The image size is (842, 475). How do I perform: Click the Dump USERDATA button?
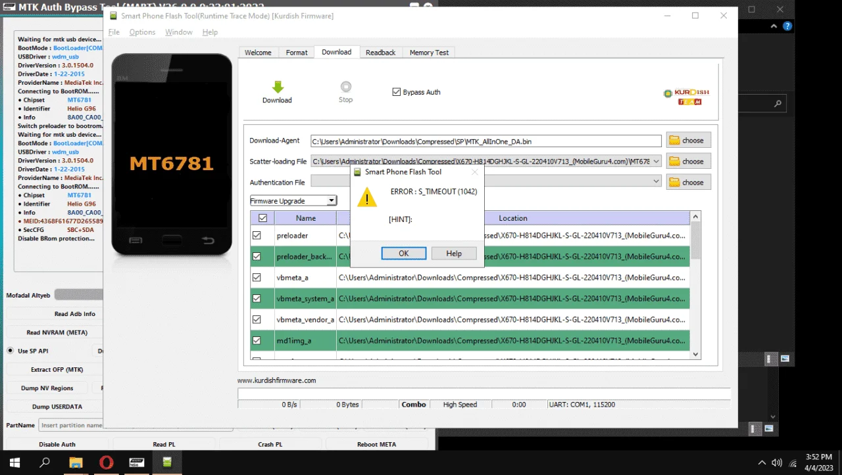click(x=57, y=407)
